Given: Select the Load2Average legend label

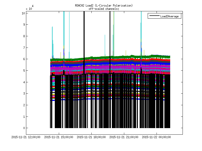Looking at the screenshot, I should coord(169,16).
